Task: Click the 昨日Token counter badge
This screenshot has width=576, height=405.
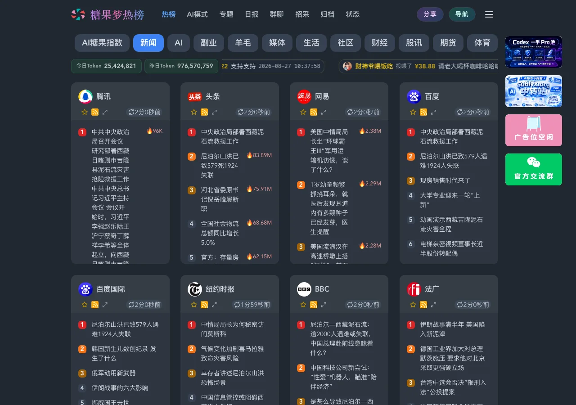Action: tap(181, 66)
